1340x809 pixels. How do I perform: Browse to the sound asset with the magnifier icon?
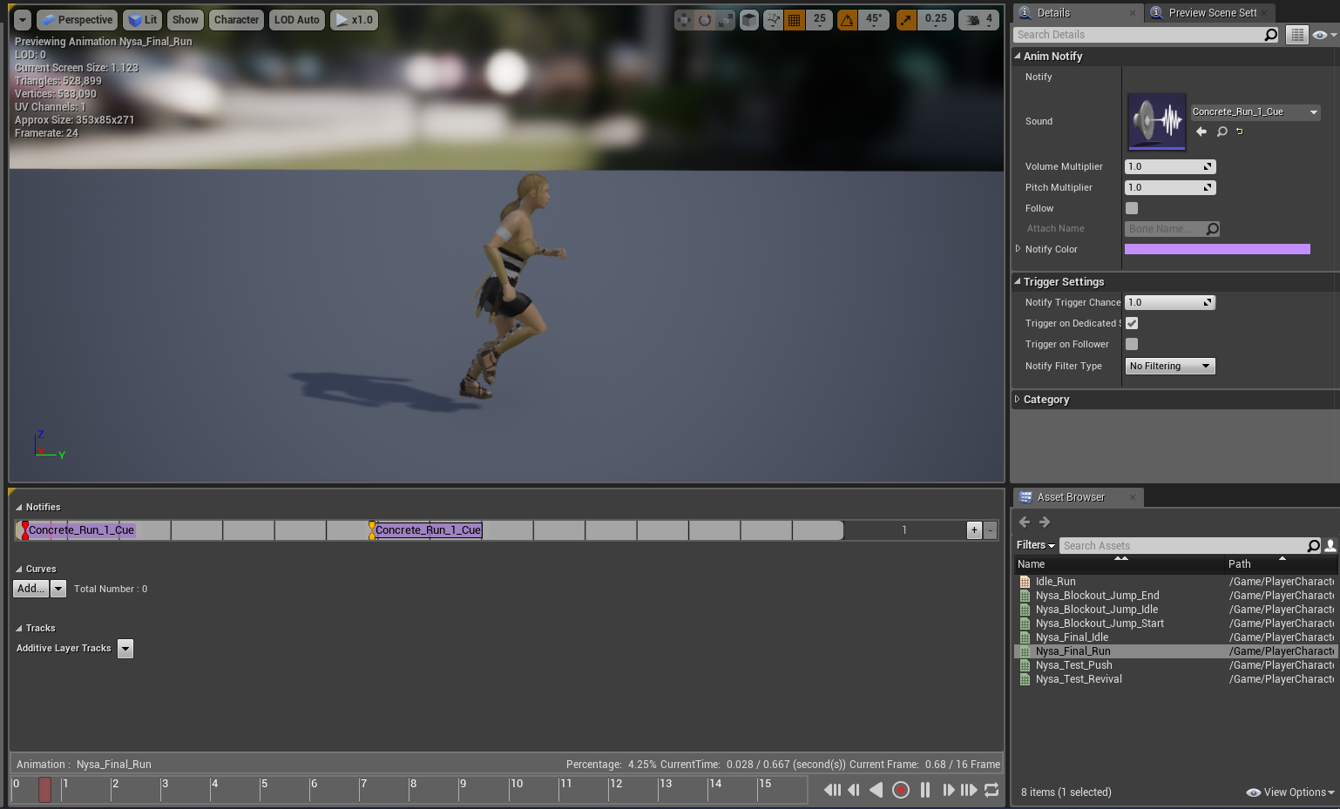pyautogui.click(x=1222, y=131)
